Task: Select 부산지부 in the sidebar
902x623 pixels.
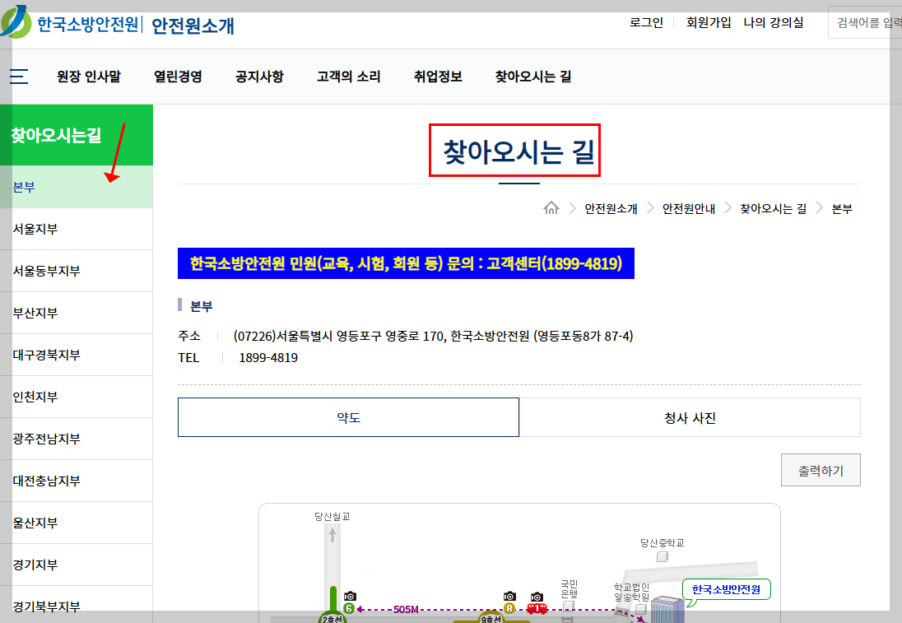Action: [76, 313]
